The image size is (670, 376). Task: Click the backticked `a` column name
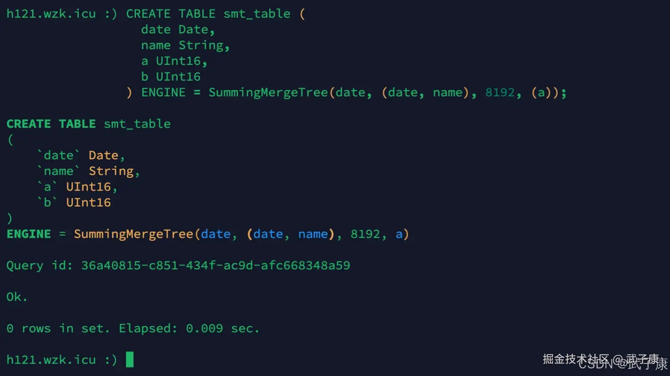47,187
